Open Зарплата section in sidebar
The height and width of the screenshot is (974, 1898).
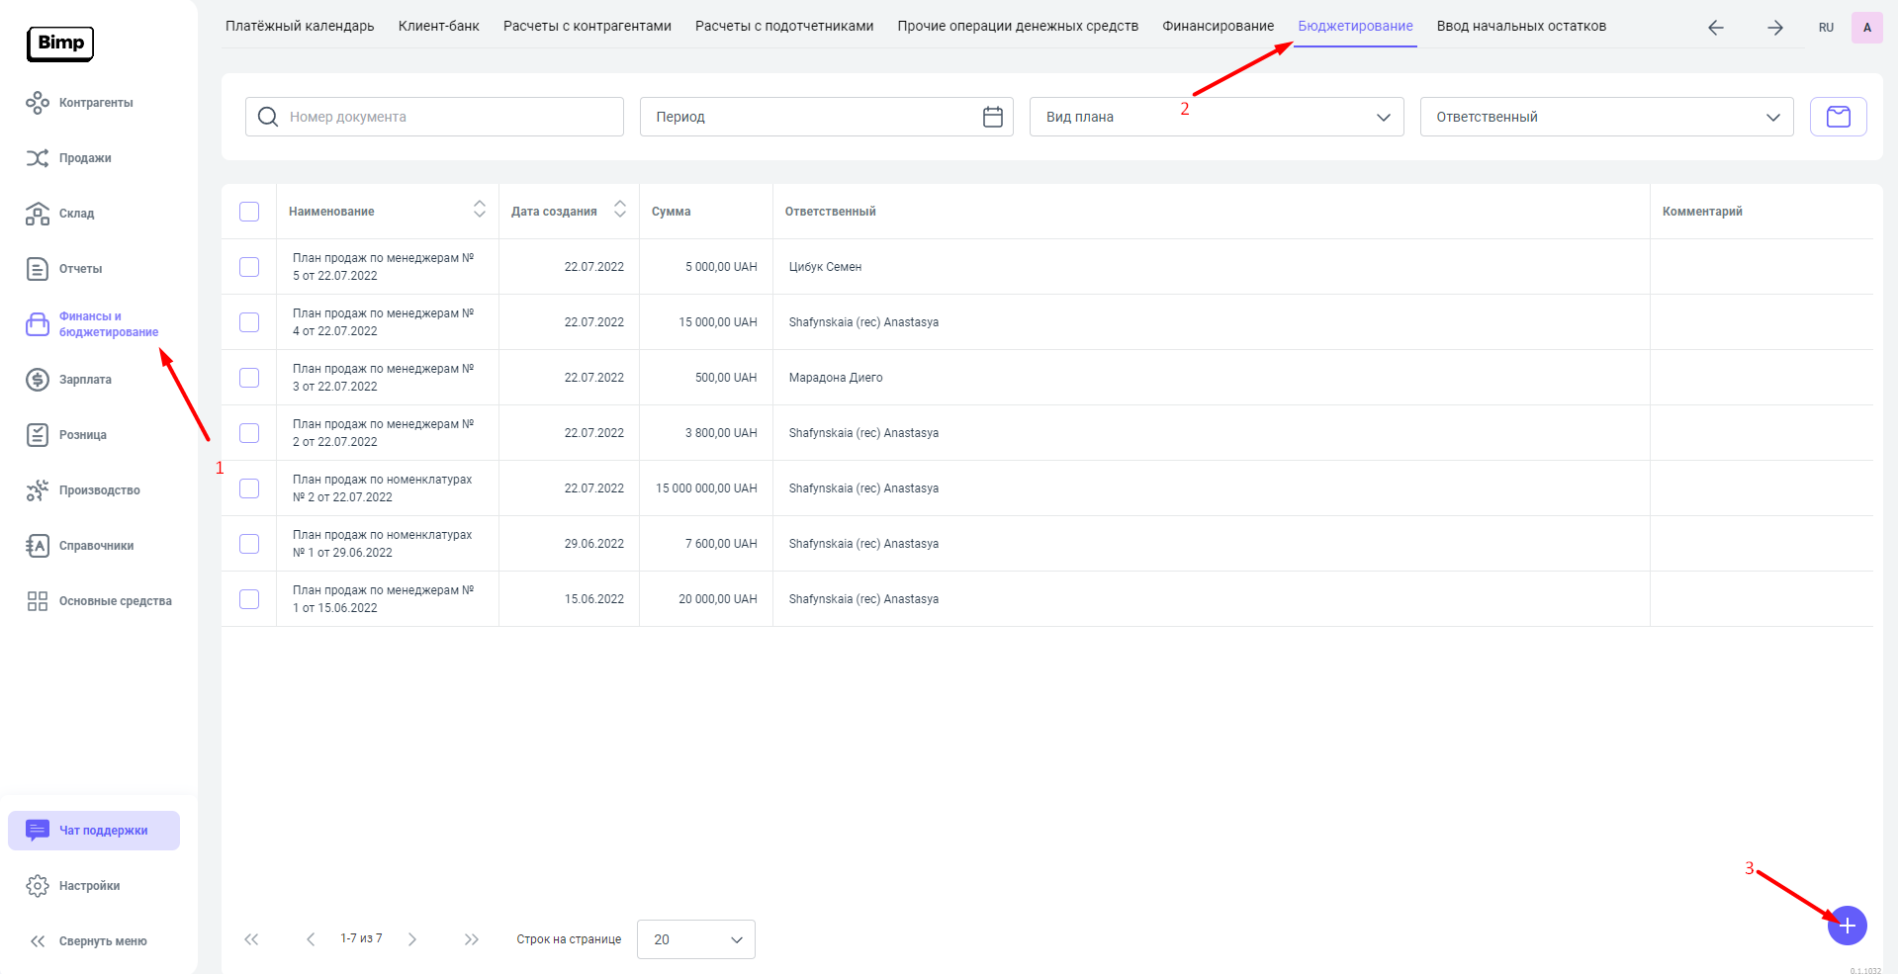pos(85,380)
